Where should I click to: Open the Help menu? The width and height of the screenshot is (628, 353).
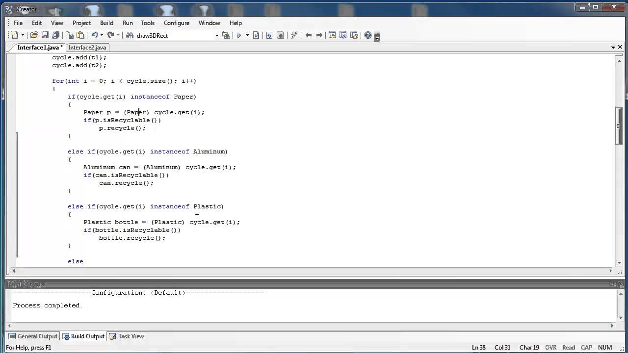click(235, 23)
